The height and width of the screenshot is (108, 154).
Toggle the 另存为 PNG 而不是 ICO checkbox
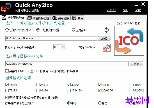[x=7, y=71]
